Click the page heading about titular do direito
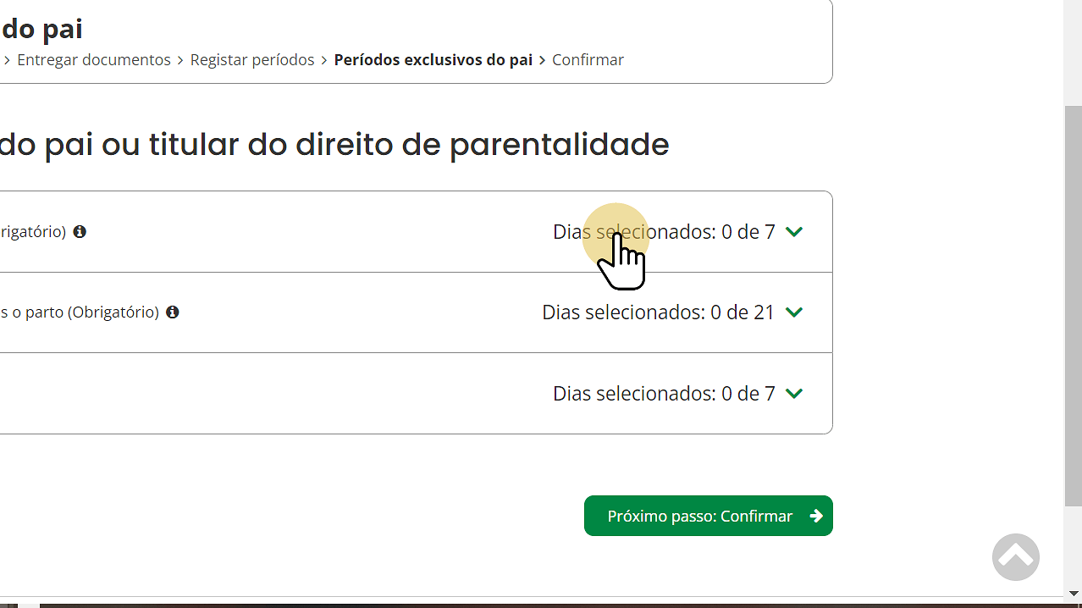1082x608 pixels. click(334, 144)
